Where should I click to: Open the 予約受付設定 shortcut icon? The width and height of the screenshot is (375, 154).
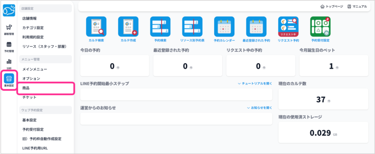coord(320,27)
